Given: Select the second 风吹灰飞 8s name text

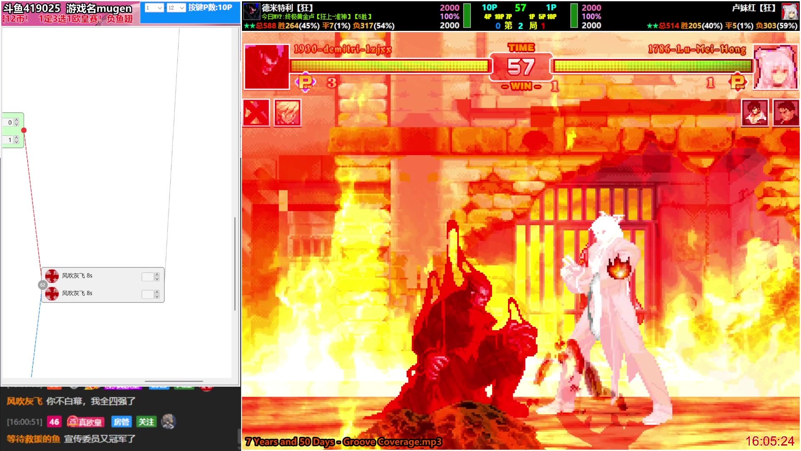Looking at the screenshot, I should (x=77, y=293).
